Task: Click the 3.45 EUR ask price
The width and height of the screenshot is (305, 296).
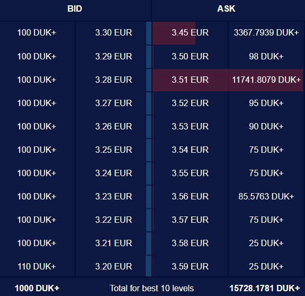Action: point(190,32)
